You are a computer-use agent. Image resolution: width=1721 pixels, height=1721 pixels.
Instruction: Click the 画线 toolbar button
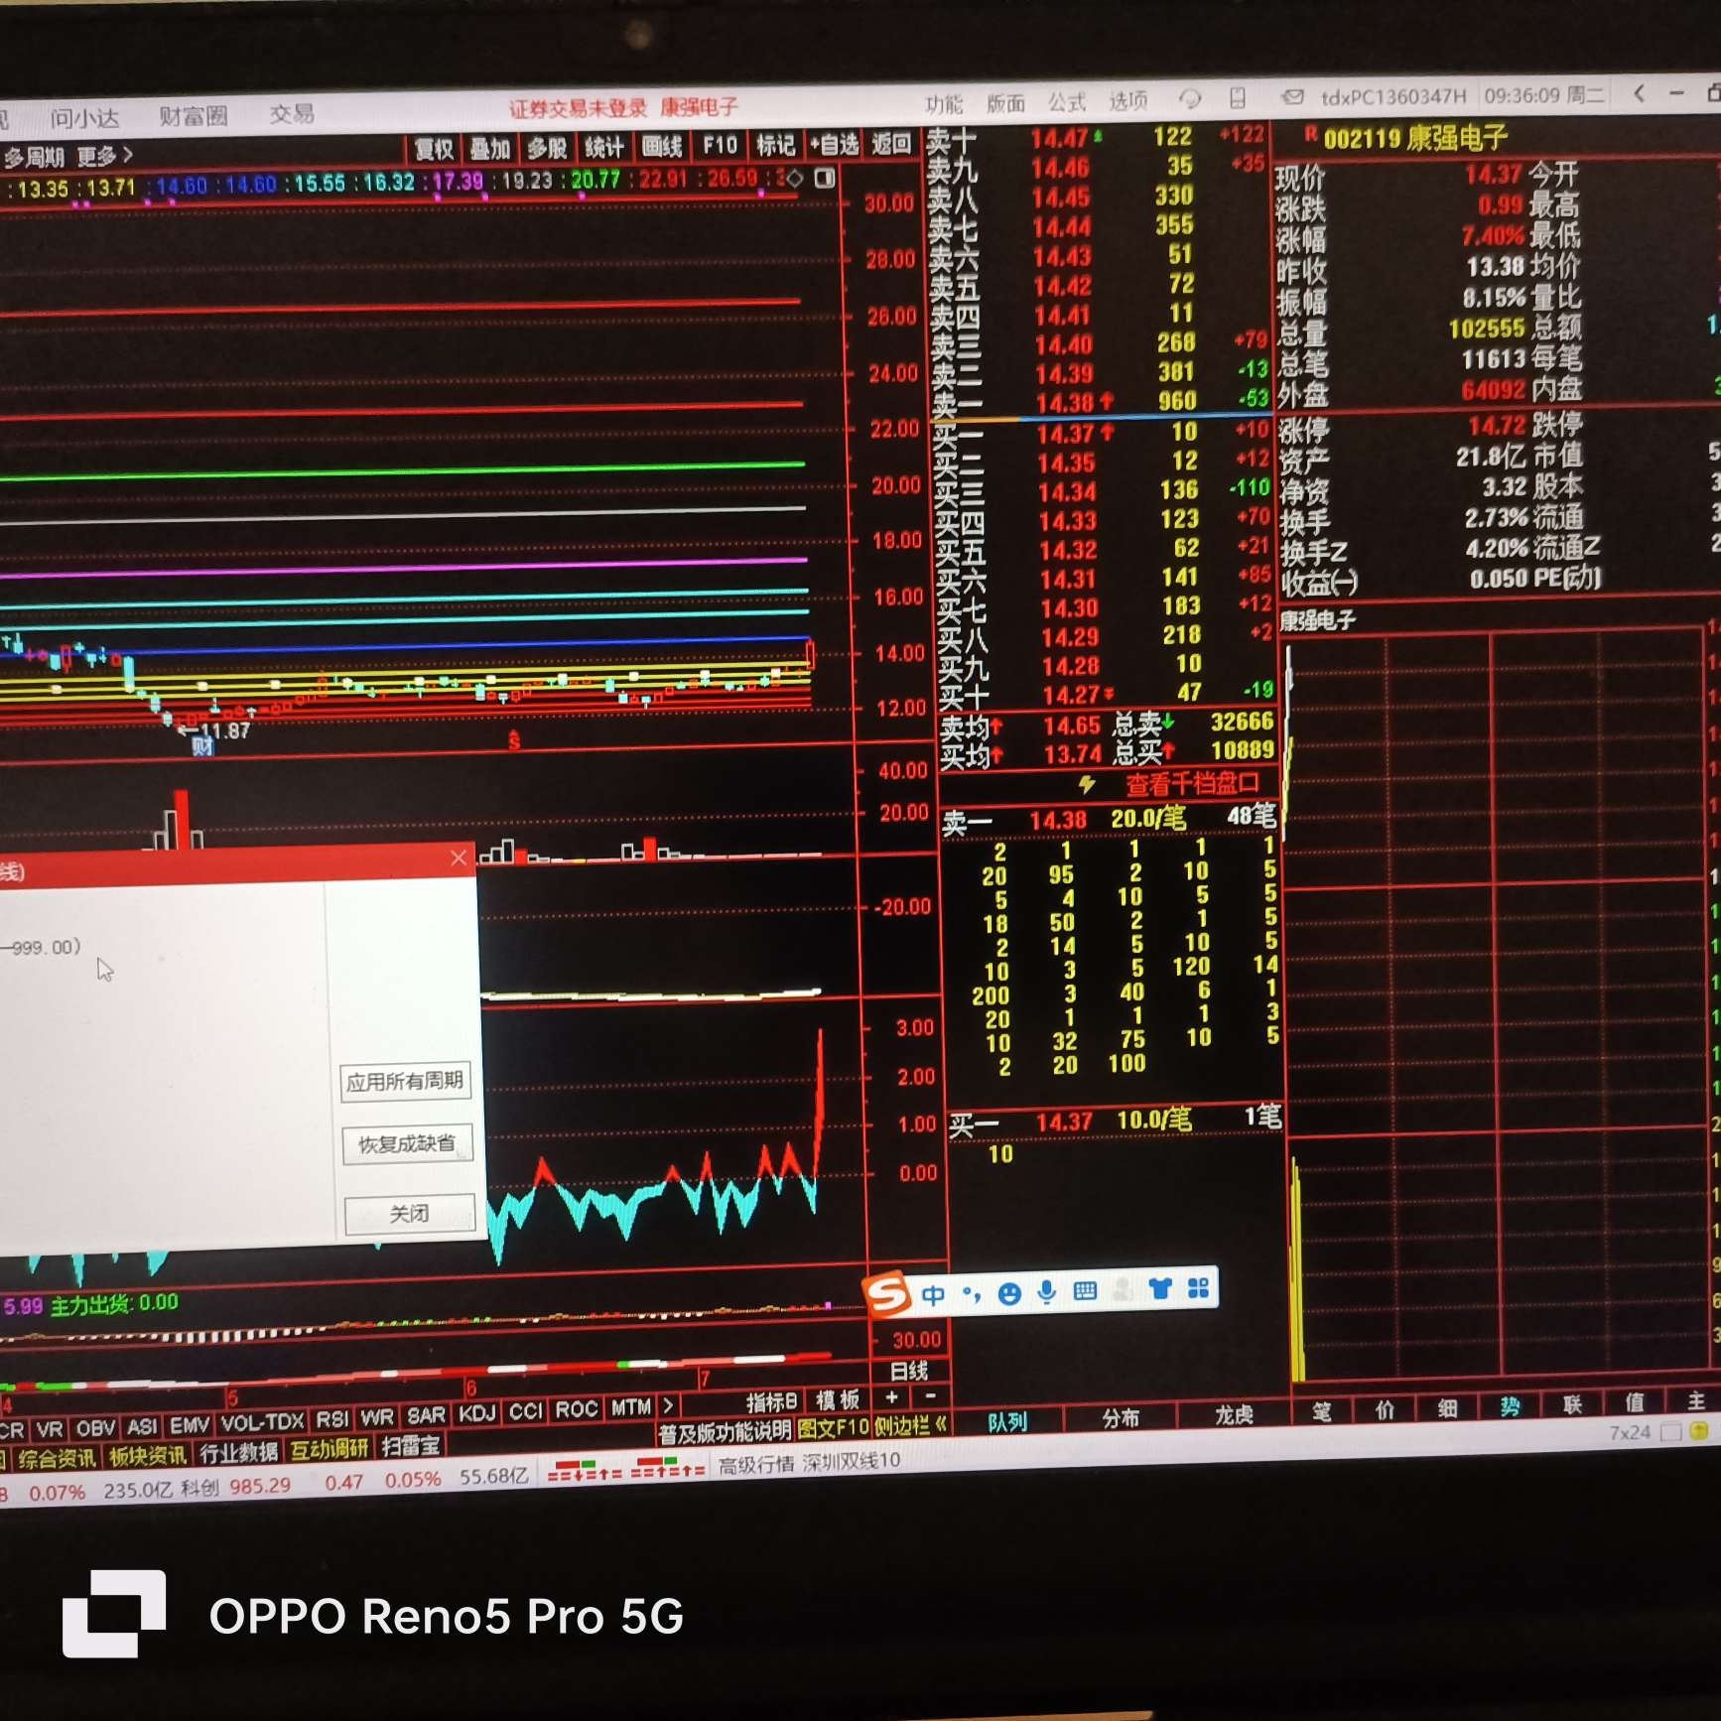tap(662, 146)
